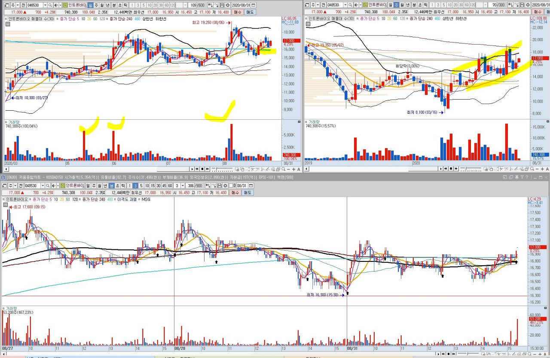Click the green 신 badge in top-left toolbar

point(65,5)
